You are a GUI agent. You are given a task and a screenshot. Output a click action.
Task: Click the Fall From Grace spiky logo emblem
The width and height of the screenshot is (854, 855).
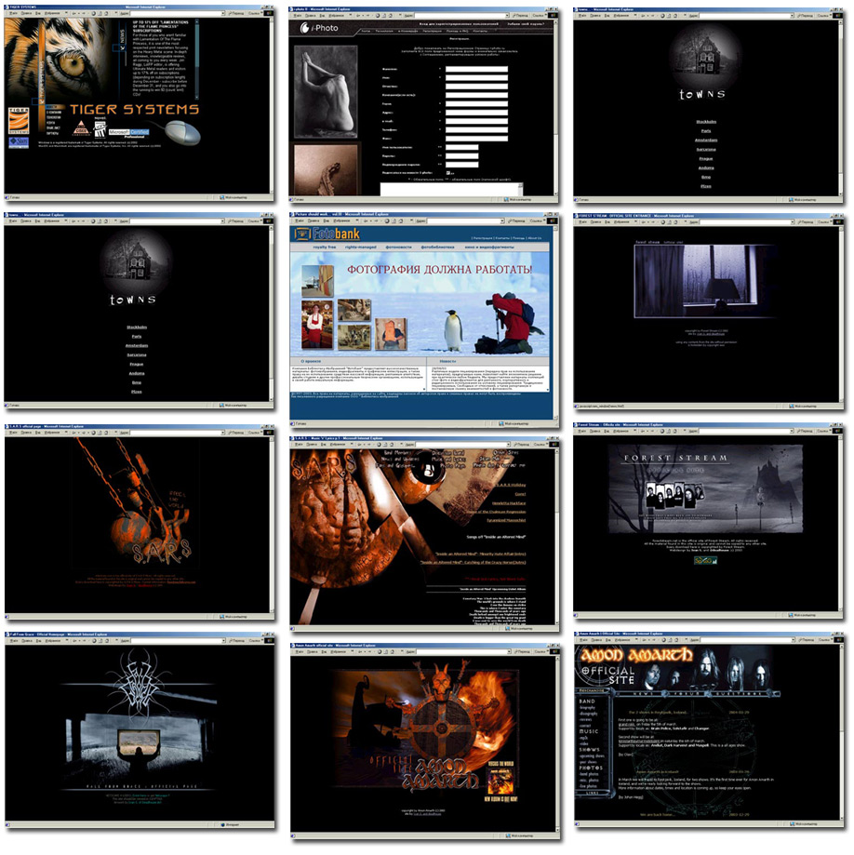tap(137, 685)
